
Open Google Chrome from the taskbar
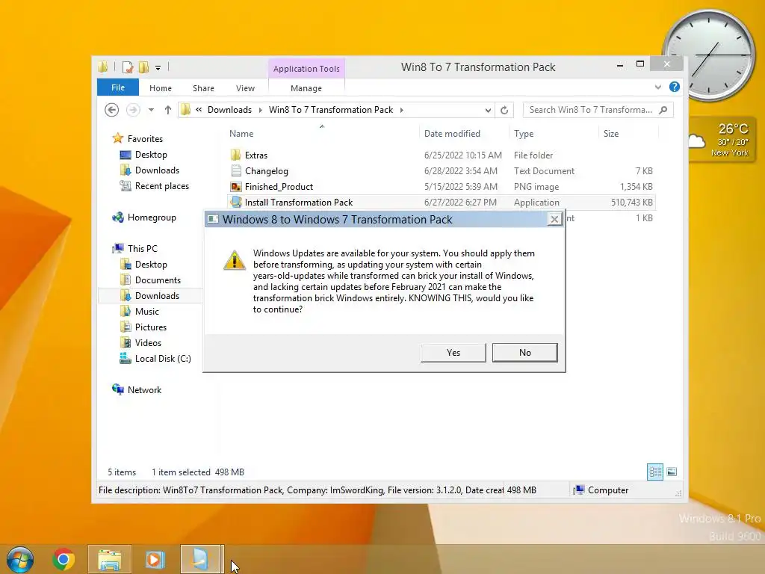click(64, 559)
